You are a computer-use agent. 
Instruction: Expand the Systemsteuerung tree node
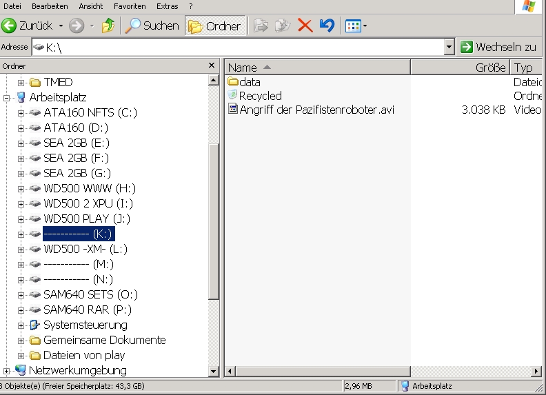21,325
